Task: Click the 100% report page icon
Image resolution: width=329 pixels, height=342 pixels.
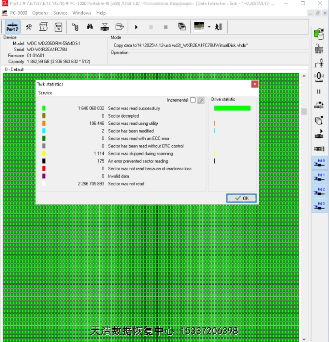Action: [x=59, y=27]
